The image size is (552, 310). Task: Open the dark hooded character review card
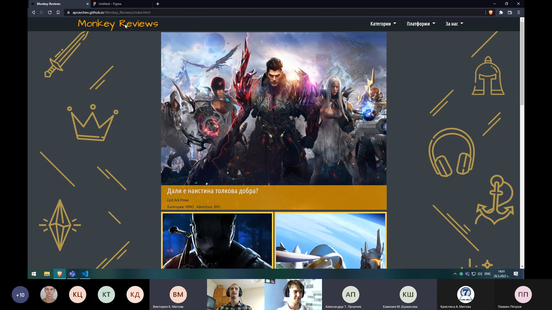point(217,241)
